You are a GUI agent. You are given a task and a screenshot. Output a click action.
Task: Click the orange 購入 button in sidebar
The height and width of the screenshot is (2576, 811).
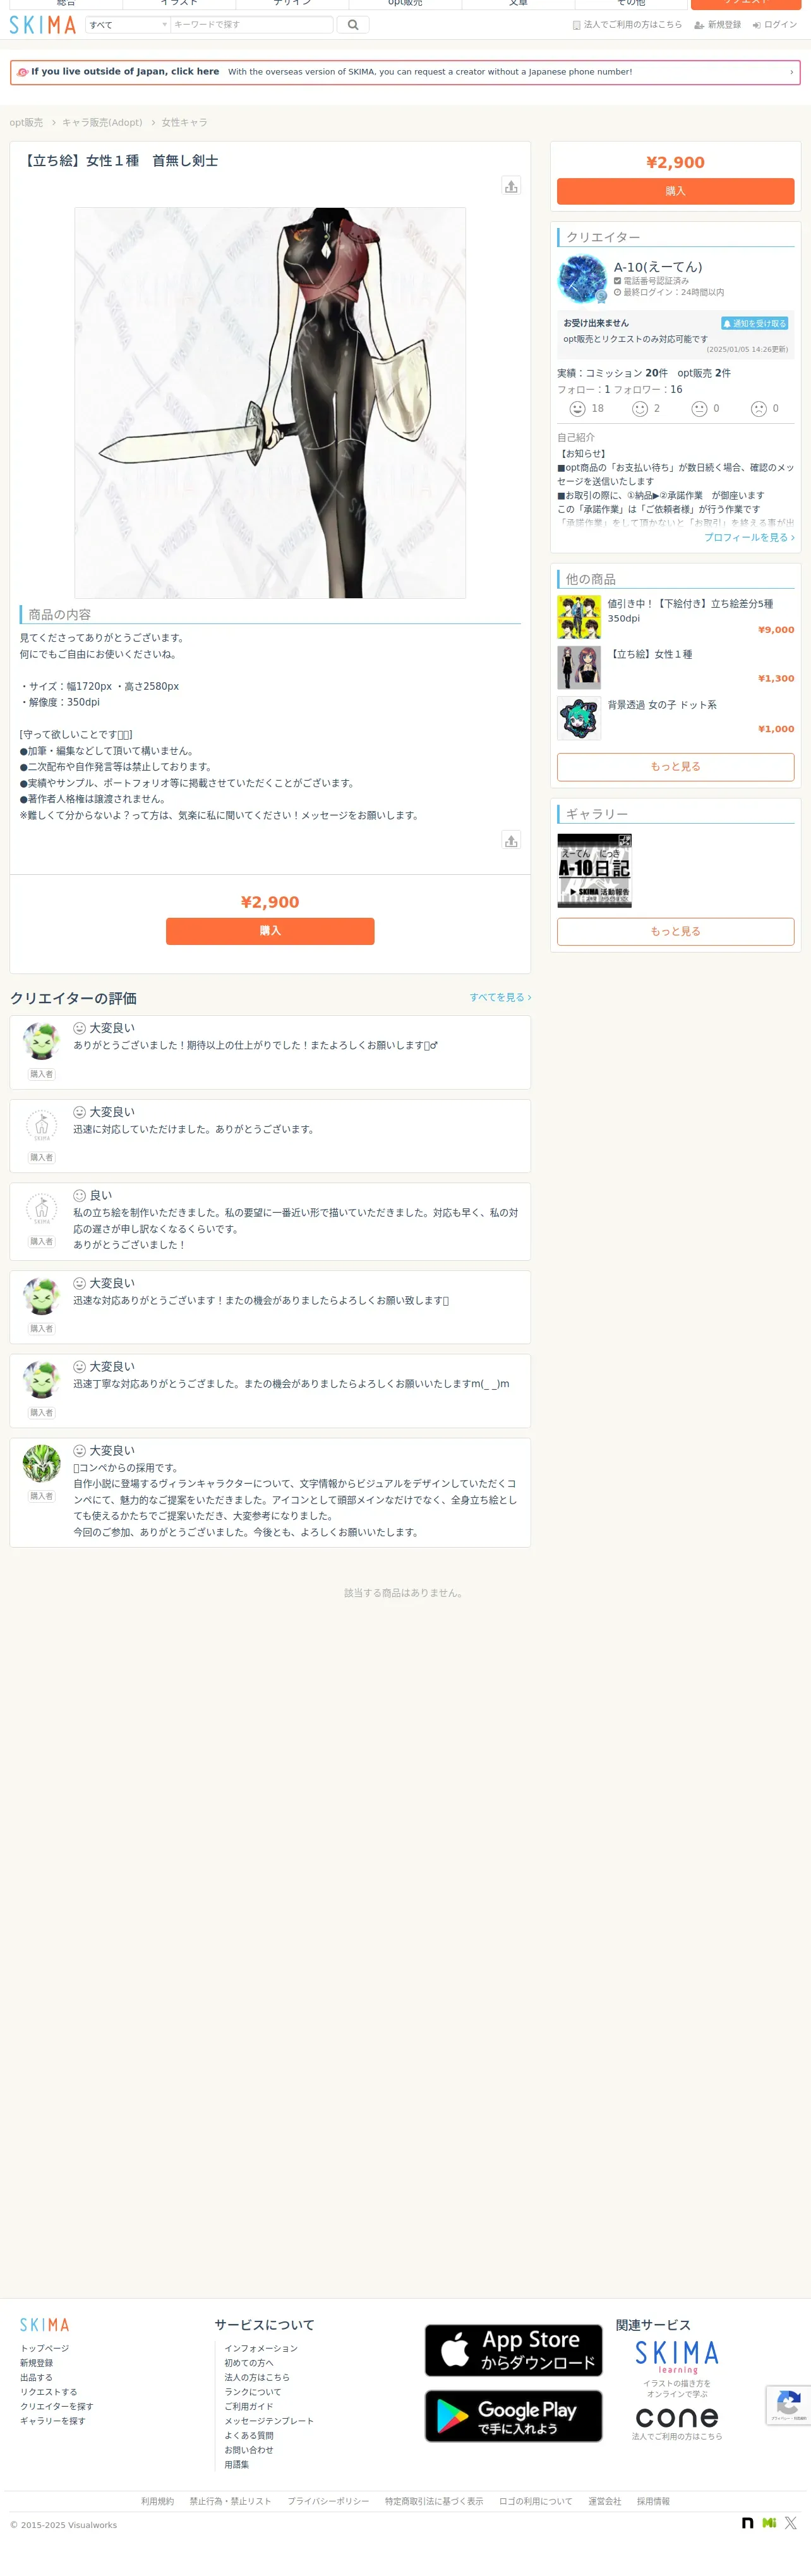coord(676,191)
